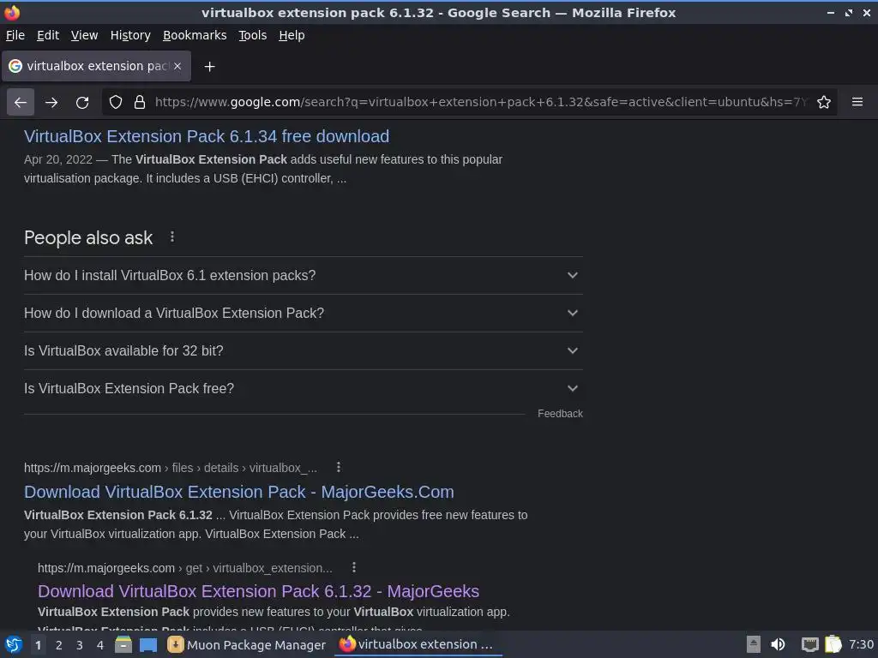Open the File menu
This screenshot has height=658, width=878.
[x=15, y=35]
